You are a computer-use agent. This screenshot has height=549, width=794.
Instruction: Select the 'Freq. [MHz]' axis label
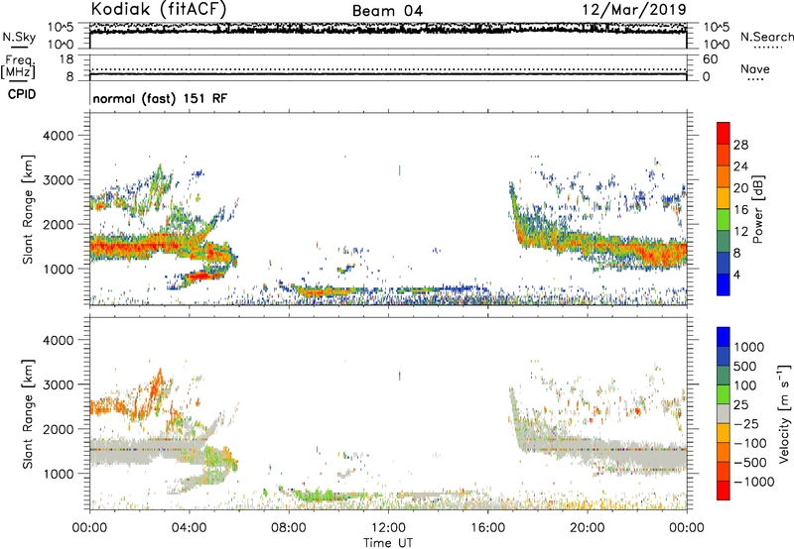pyautogui.click(x=19, y=67)
